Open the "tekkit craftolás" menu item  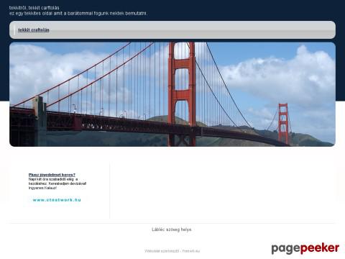coord(34,30)
